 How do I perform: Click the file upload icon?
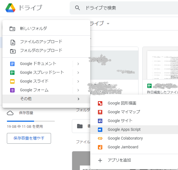click(x=13, y=42)
